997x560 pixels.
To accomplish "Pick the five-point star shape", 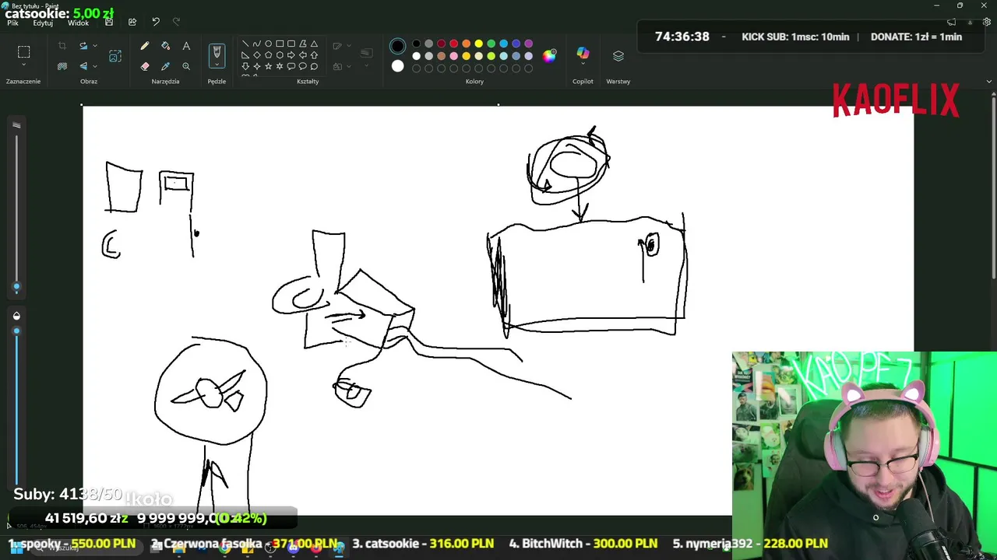I will tap(269, 66).
